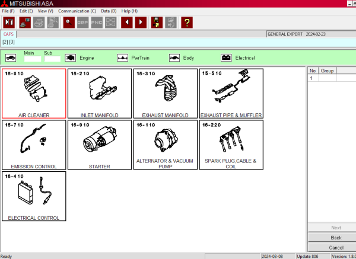Click the GENERAL EXPORT 2024-02-23 info field
This screenshot has height=259, width=356.
pos(311,34)
